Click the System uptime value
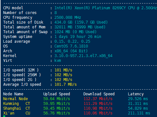 (78, 37)
